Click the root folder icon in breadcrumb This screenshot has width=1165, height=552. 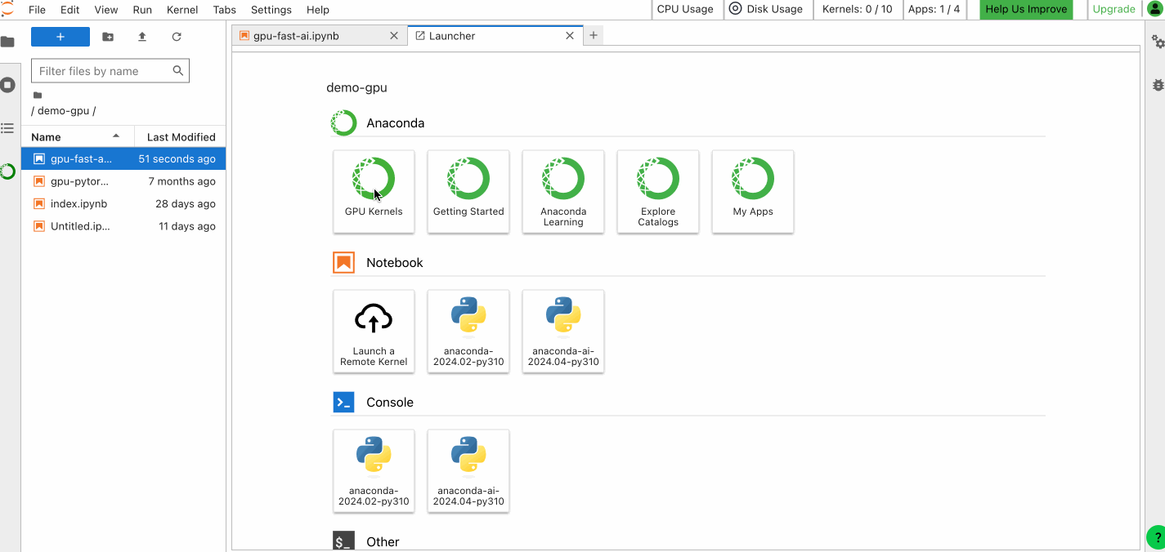[38, 95]
